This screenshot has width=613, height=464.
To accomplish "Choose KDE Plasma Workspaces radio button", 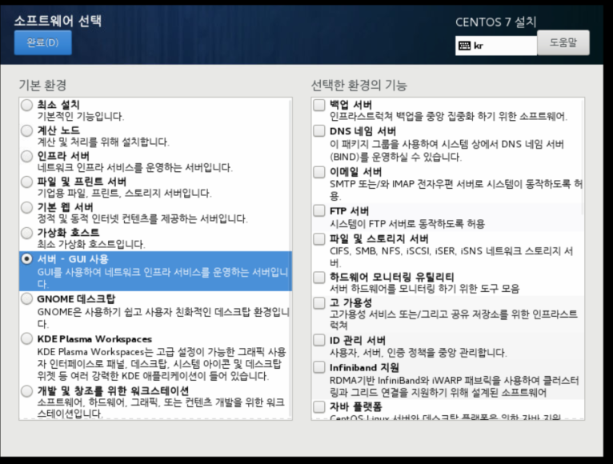I will tap(27, 338).
